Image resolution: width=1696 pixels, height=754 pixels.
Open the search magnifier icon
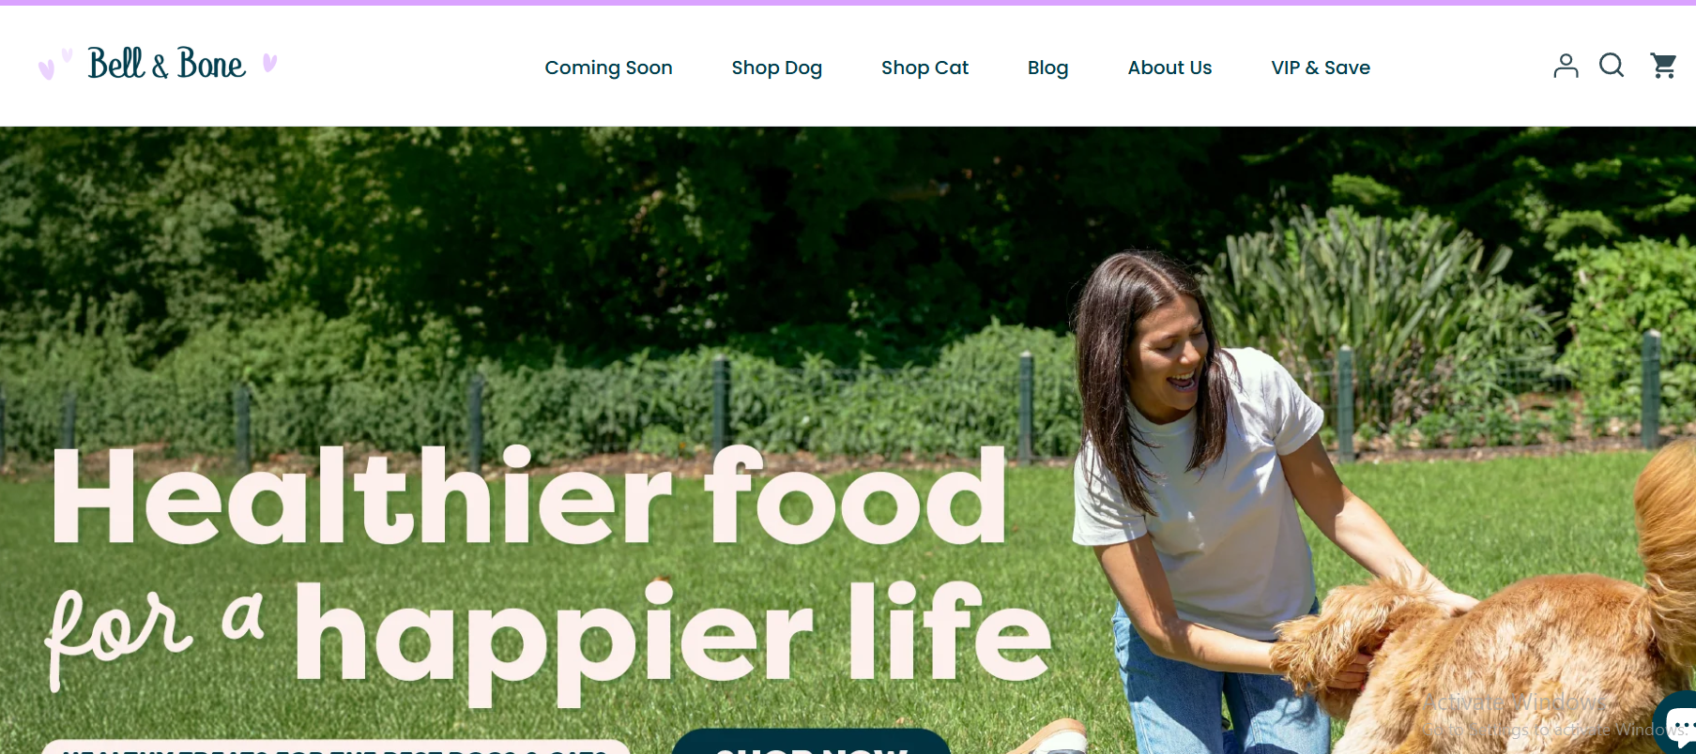tap(1612, 66)
